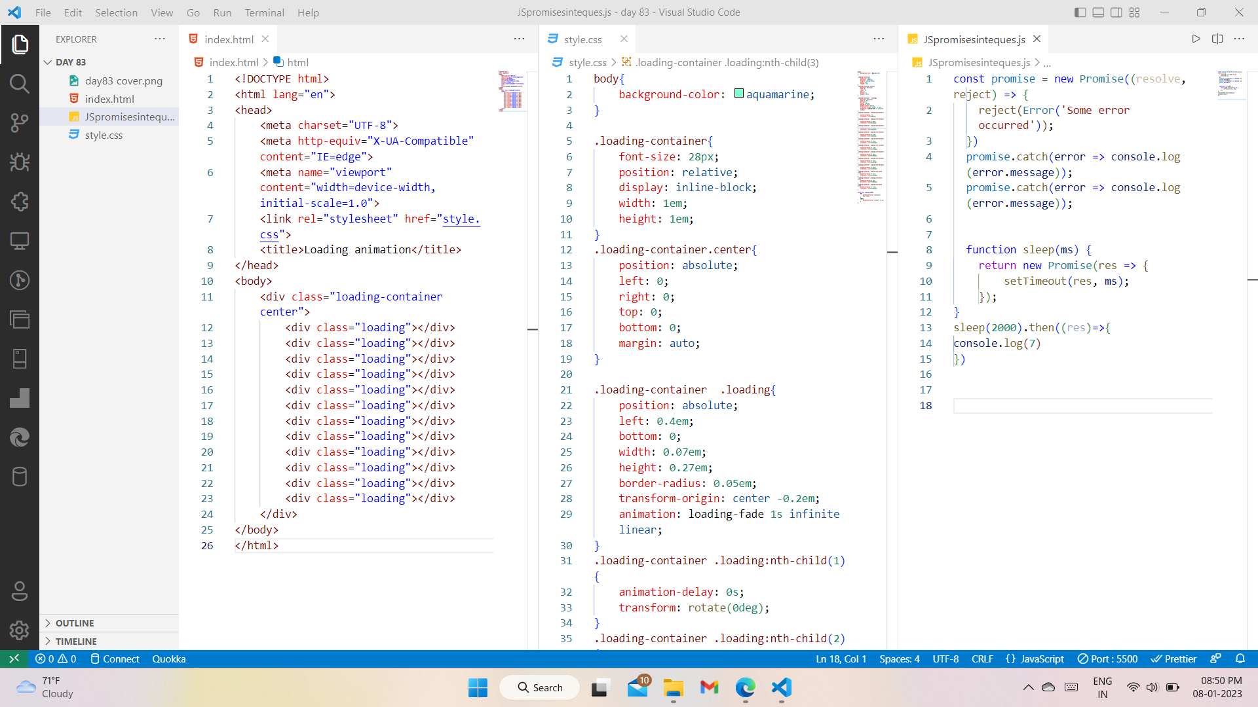The height and width of the screenshot is (707, 1258).
Task: Open Run and Debug view
Action: tap(20, 162)
